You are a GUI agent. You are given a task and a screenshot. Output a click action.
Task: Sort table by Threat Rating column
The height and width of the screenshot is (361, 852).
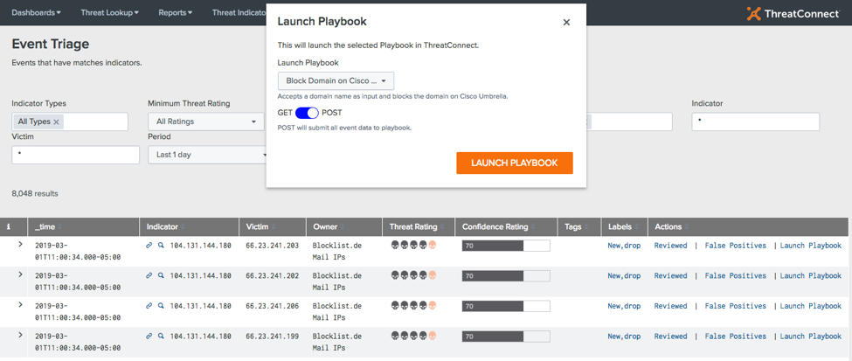click(418, 226)
